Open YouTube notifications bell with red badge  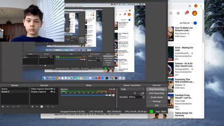tap(186, 13)
